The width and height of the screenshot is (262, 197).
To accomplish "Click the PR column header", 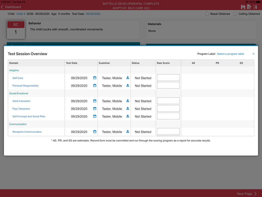I will (x=217, y=63).
